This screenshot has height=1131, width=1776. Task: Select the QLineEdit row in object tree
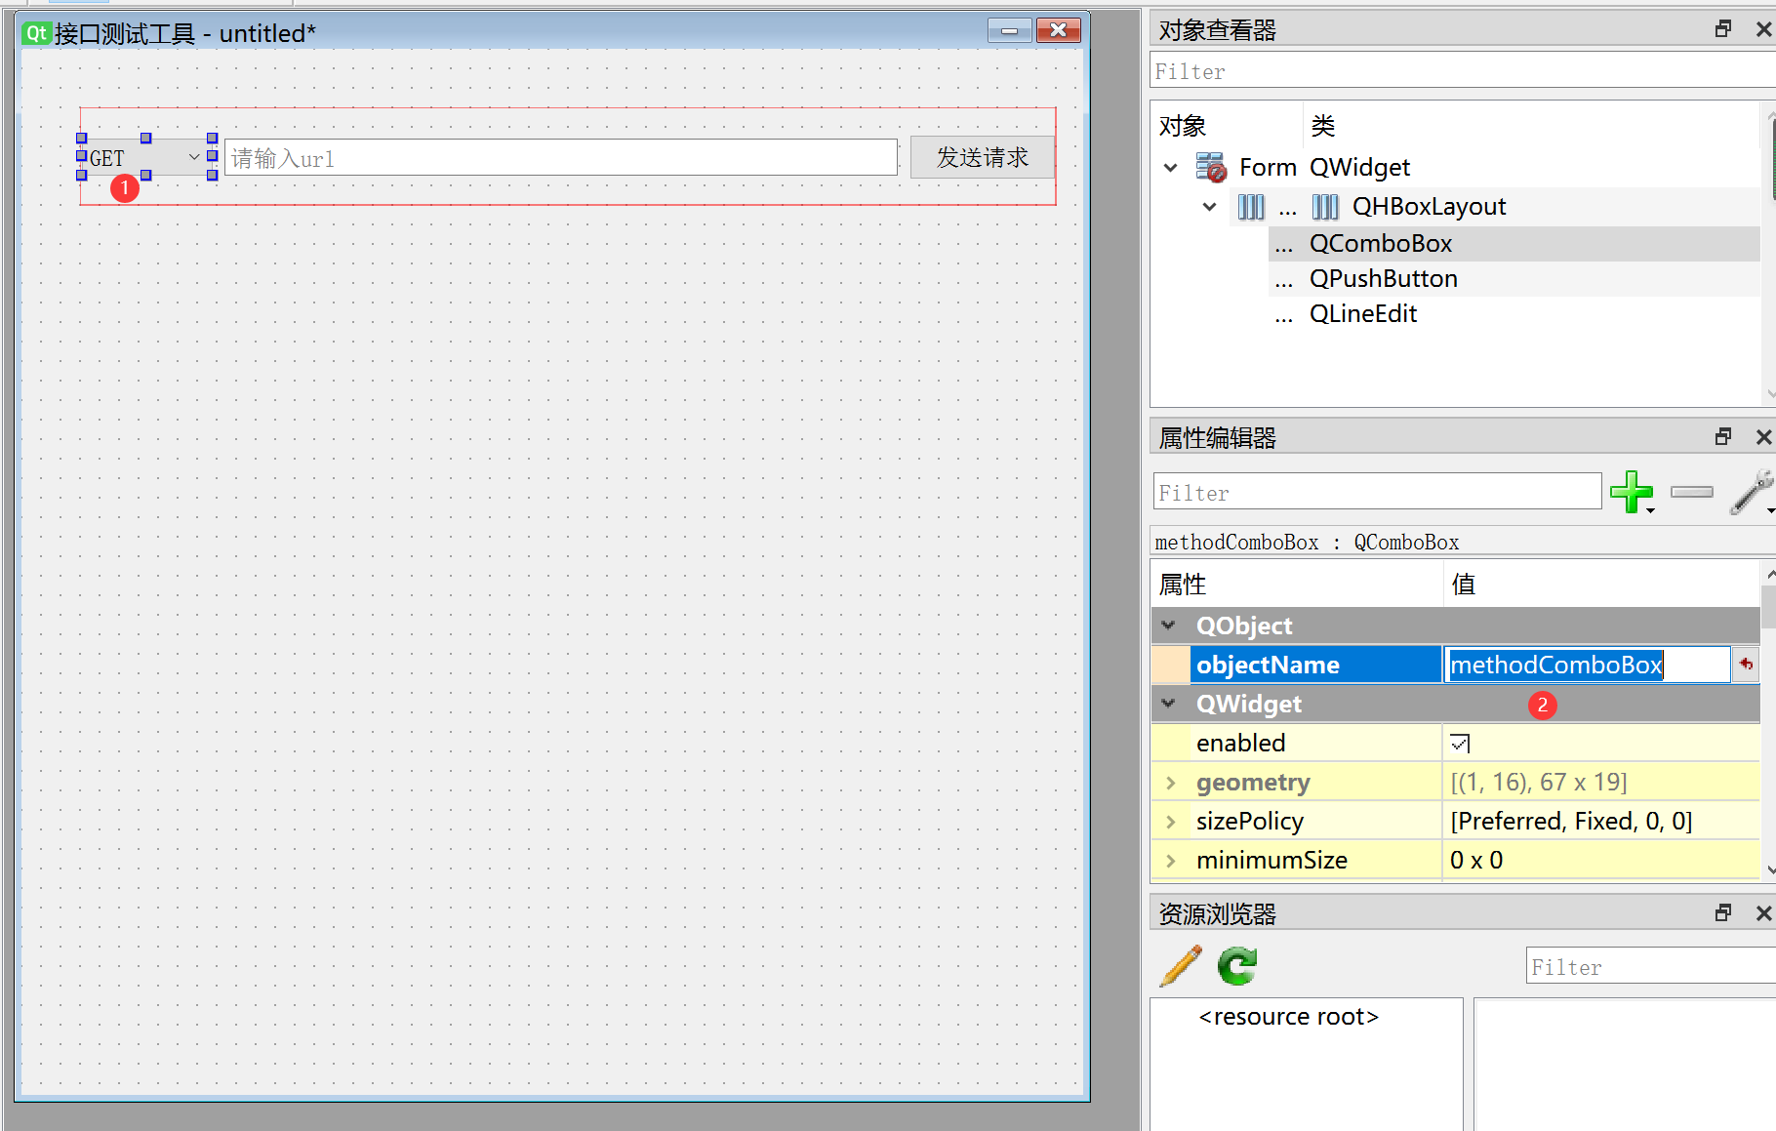(x=1514, y=314)
